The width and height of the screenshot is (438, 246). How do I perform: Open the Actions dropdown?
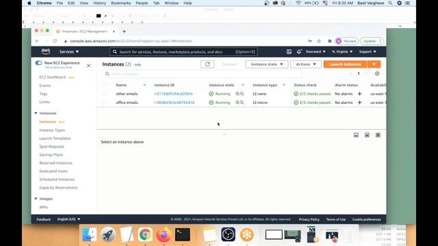306,64
